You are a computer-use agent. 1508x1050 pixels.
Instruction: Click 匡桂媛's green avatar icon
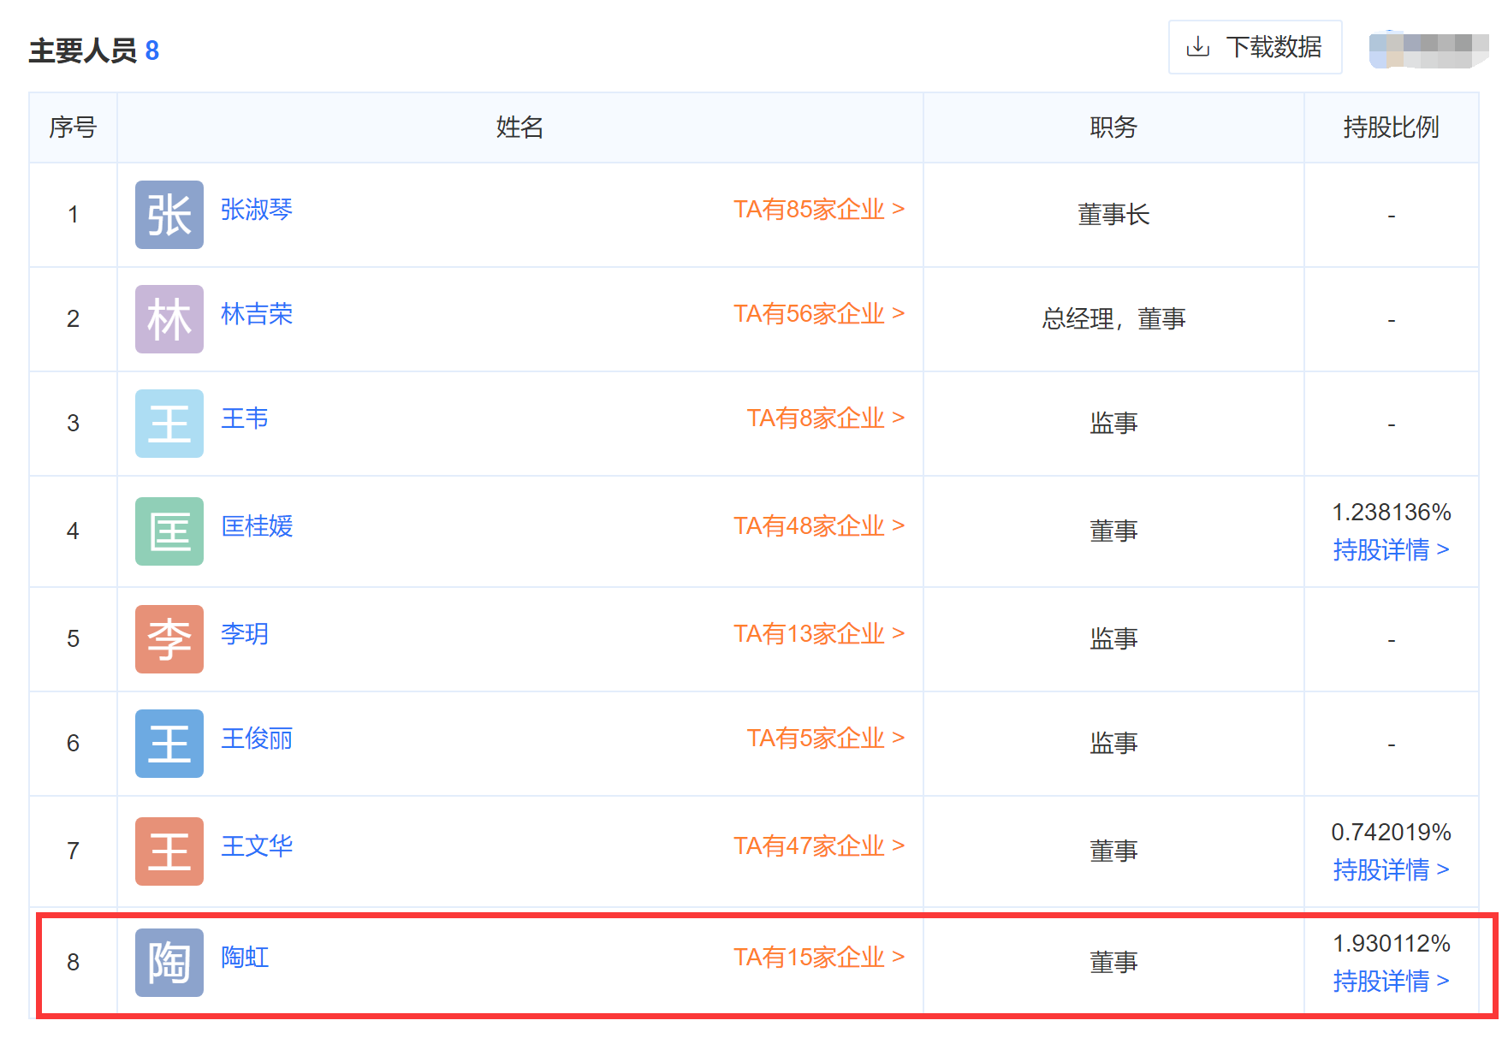pyautogui.click(x=169, y=531)
